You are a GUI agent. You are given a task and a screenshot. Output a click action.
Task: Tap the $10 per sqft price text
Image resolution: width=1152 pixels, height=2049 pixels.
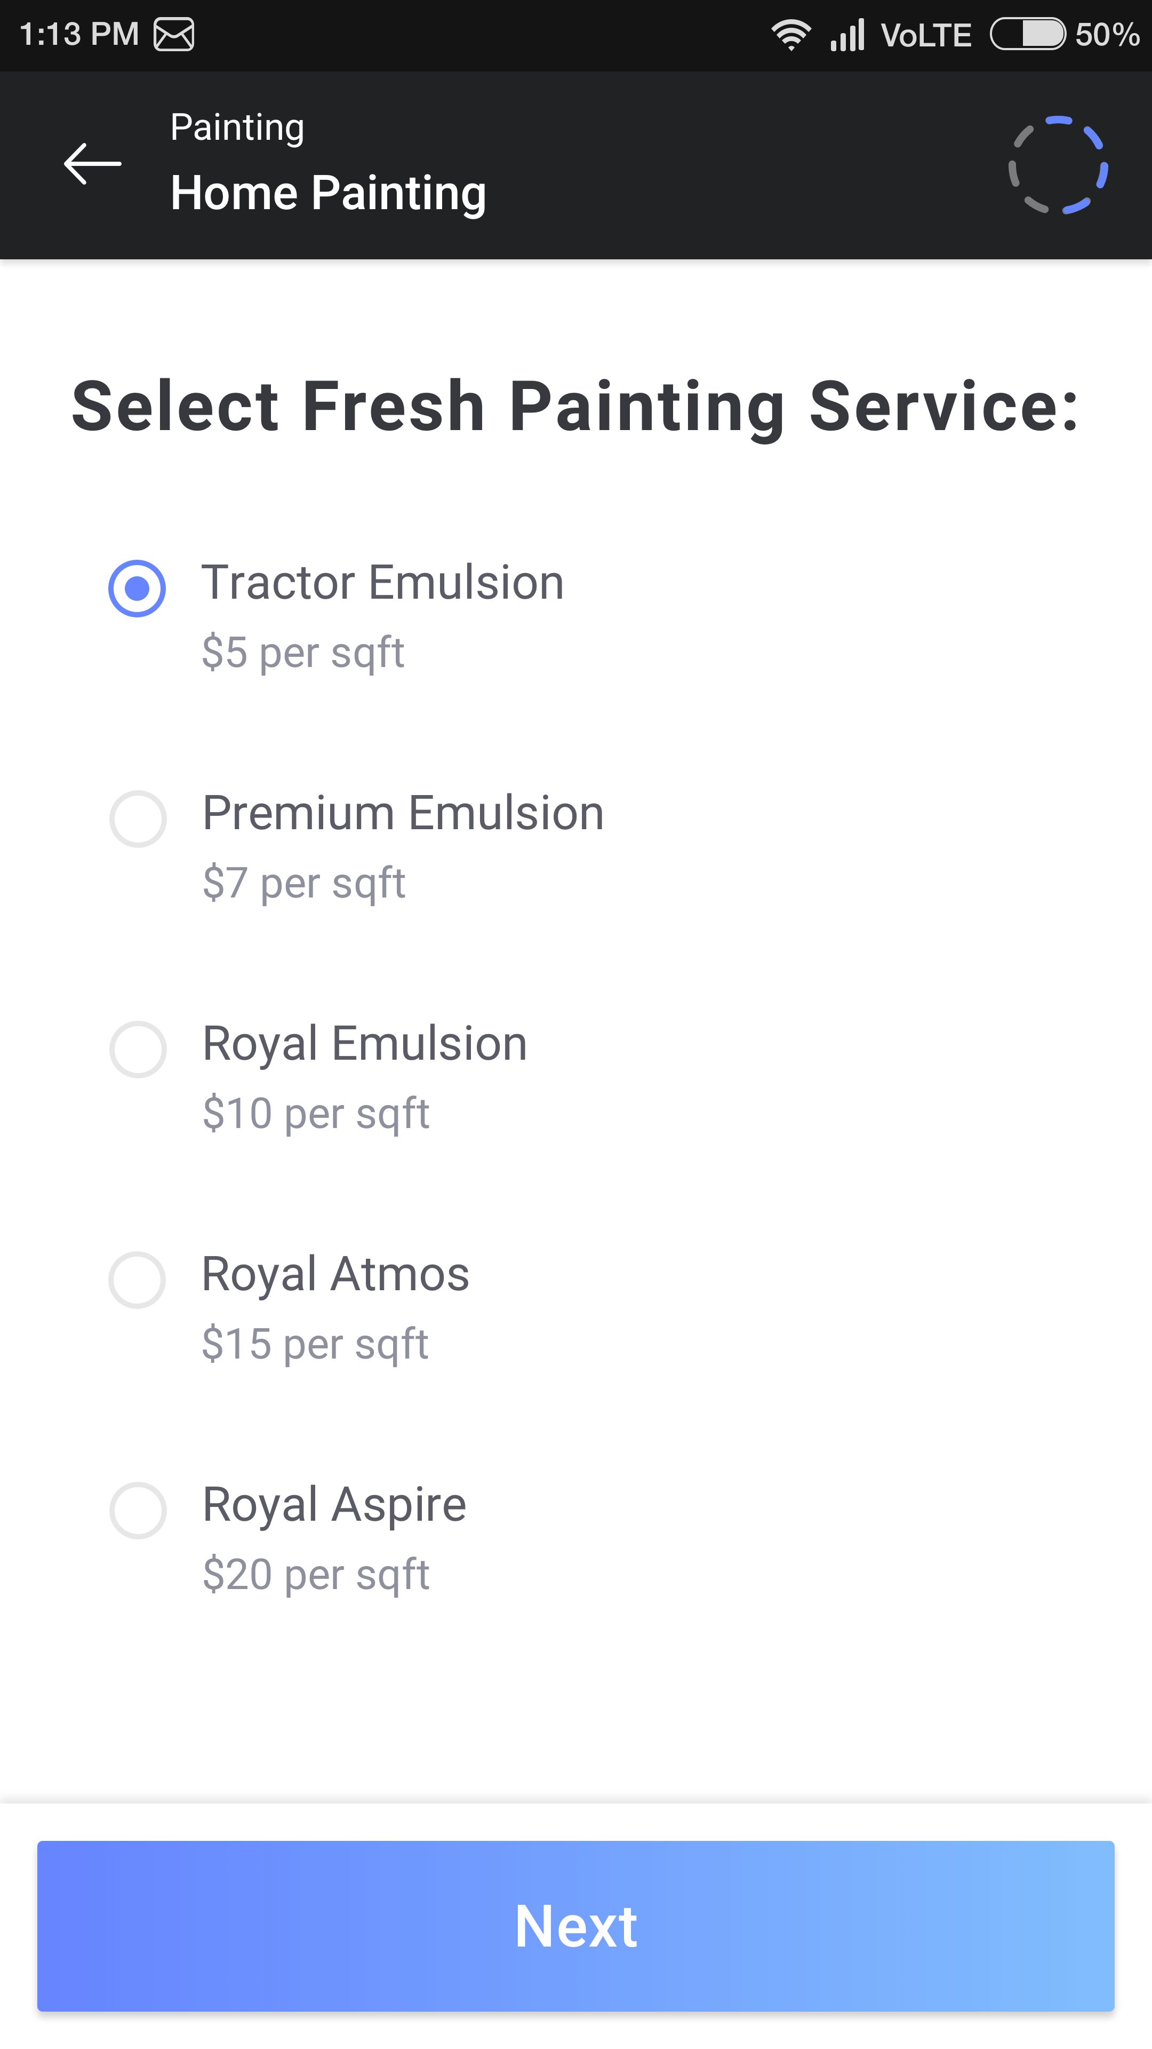coord(316,1113)
